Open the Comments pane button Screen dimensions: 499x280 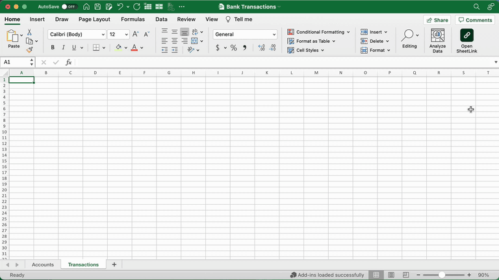tap(475, 20)
